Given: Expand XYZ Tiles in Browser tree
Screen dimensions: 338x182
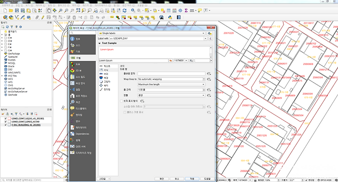Looking at the screenshot, I should (x=2, y=76).
